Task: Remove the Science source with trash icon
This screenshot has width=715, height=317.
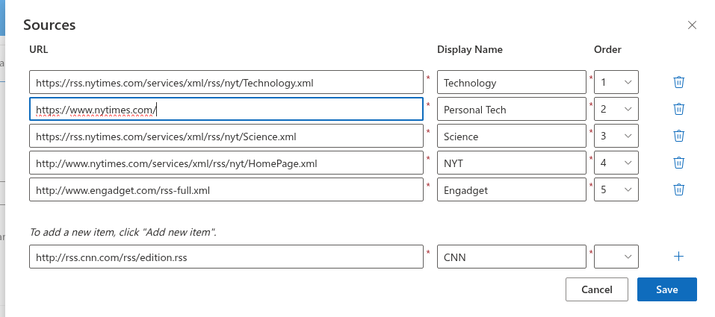Action: coord(678,136)
